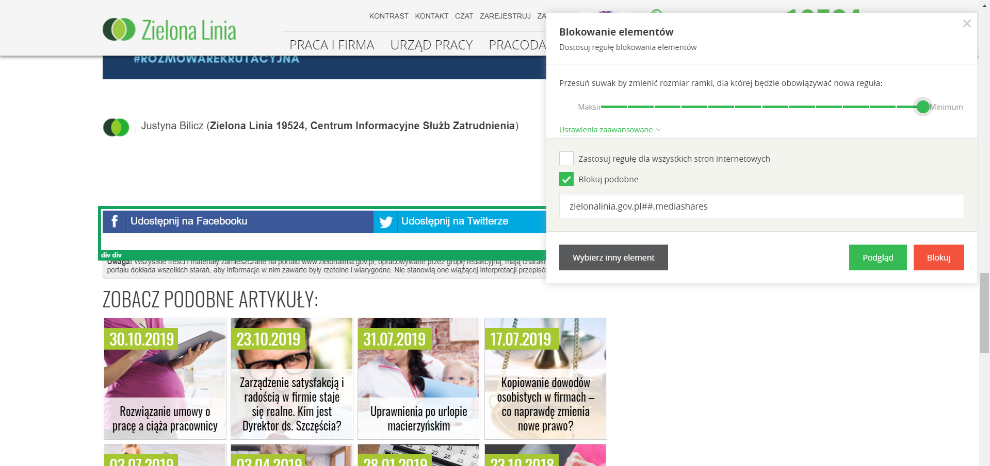Click the zielonalinia.gov.pl##.mediashares rule field
990x466 pixels.
(x=761, y=205)
